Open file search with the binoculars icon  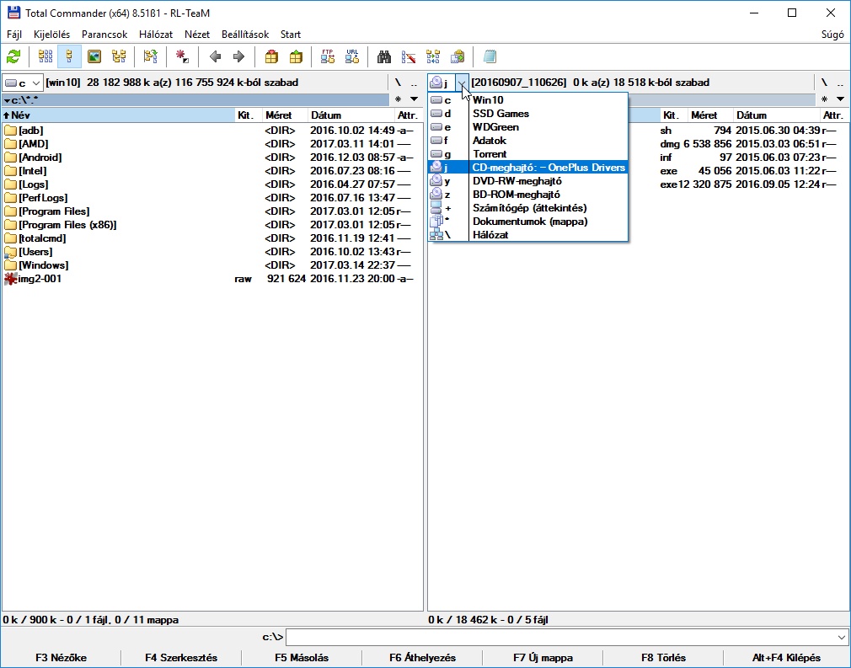[384, 56]
